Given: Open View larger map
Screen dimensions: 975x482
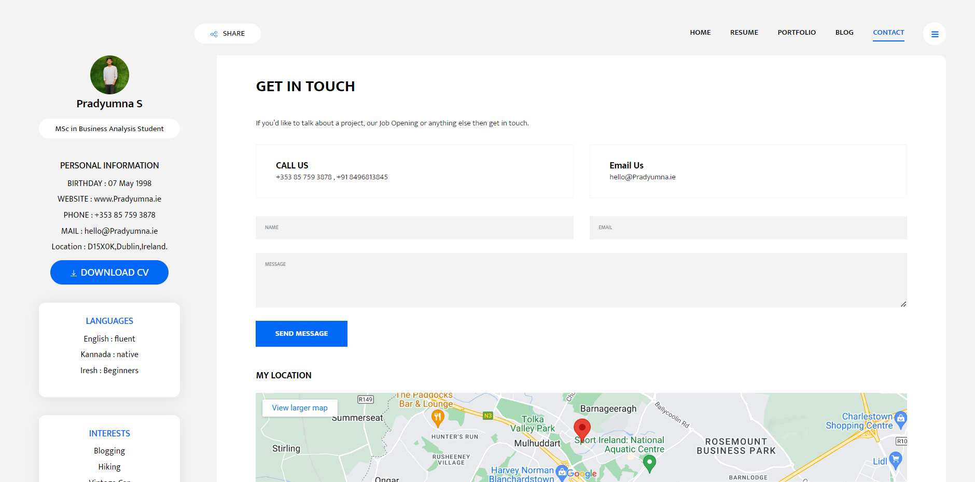Looking at the screenshot, I should pos(300,408).
